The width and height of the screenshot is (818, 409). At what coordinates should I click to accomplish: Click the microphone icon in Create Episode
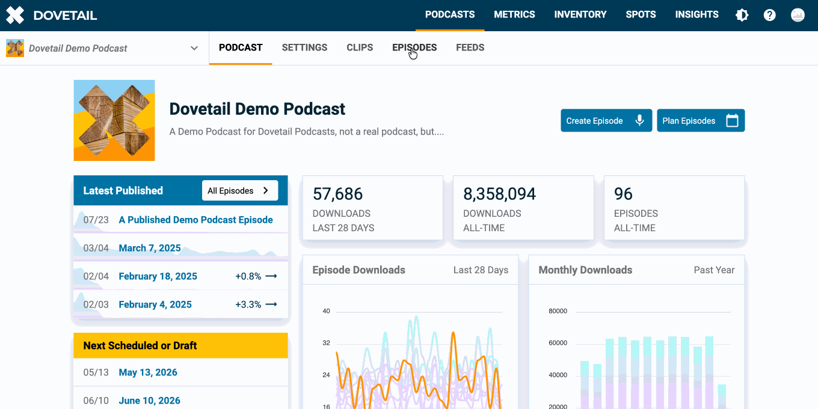pos(639,120)
